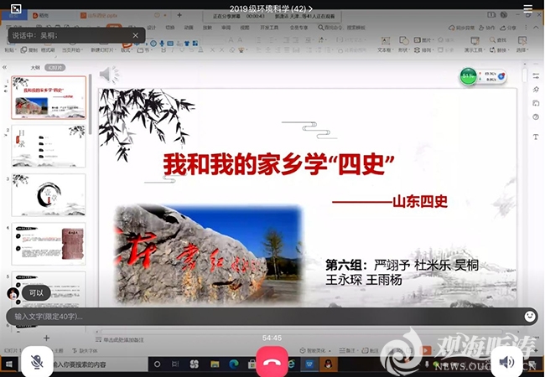Open Cortana circle icon on taskbar
Image resolution: width=545 pixels, height=377 pixels.
pyautogui.click(x=157, y=364)
